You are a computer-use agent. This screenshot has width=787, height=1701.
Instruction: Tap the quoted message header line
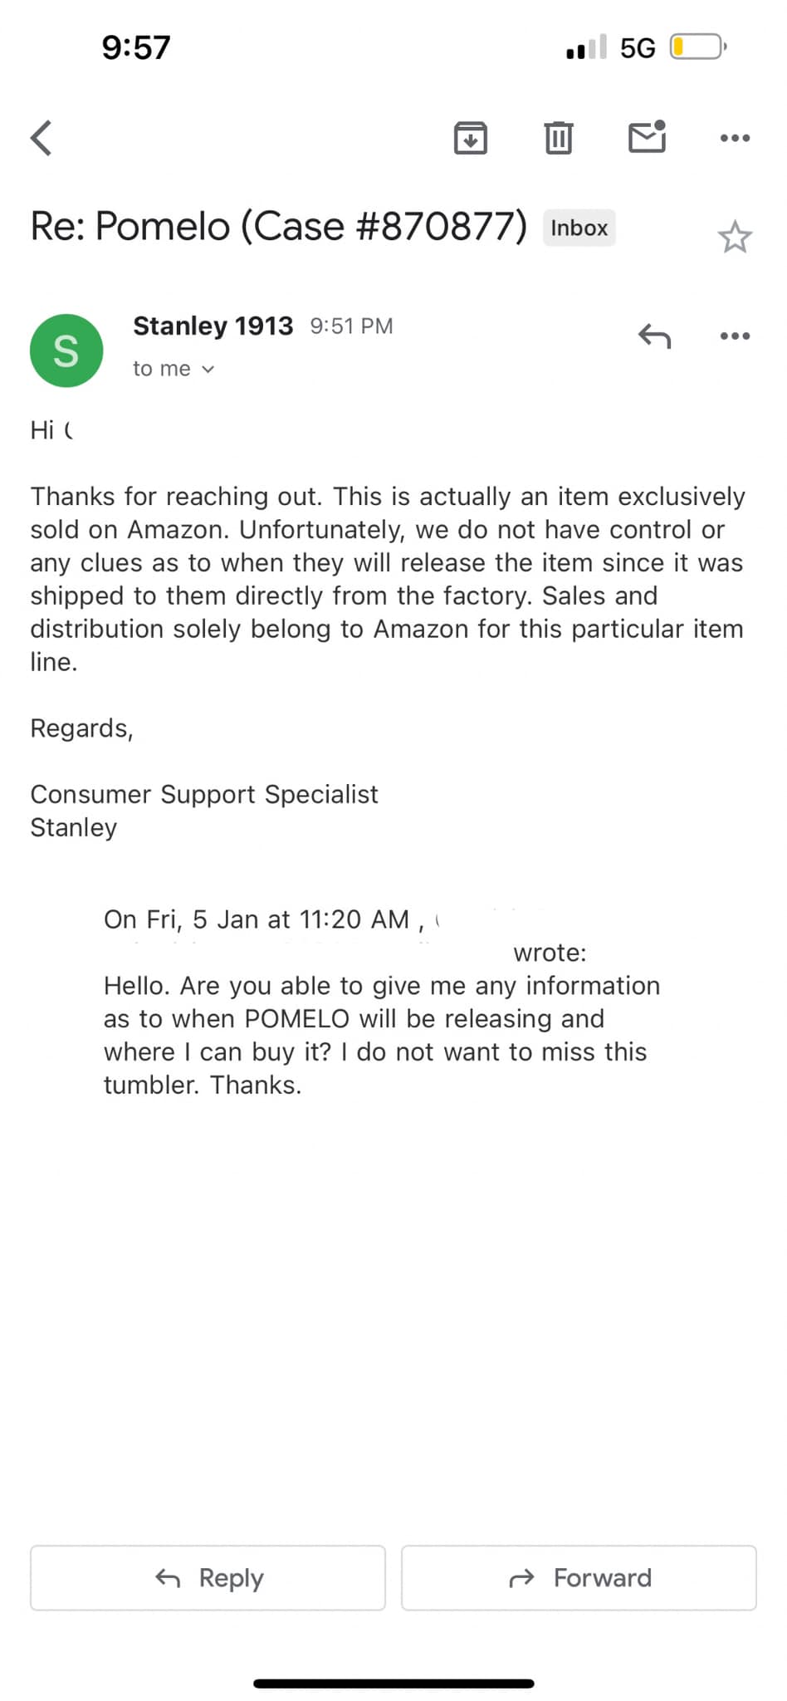tap(345, 935)
